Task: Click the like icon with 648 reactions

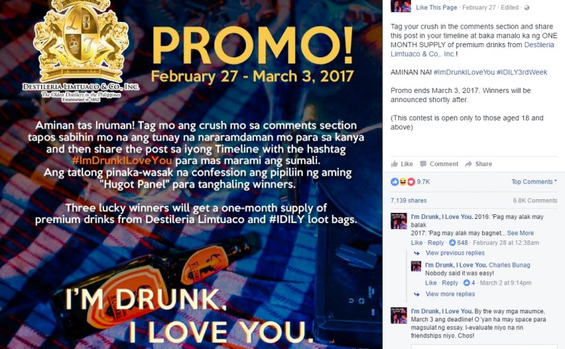Action: [452, 243]
